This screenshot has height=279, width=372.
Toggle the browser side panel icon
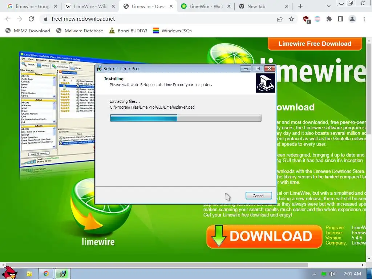coord(341,19)
